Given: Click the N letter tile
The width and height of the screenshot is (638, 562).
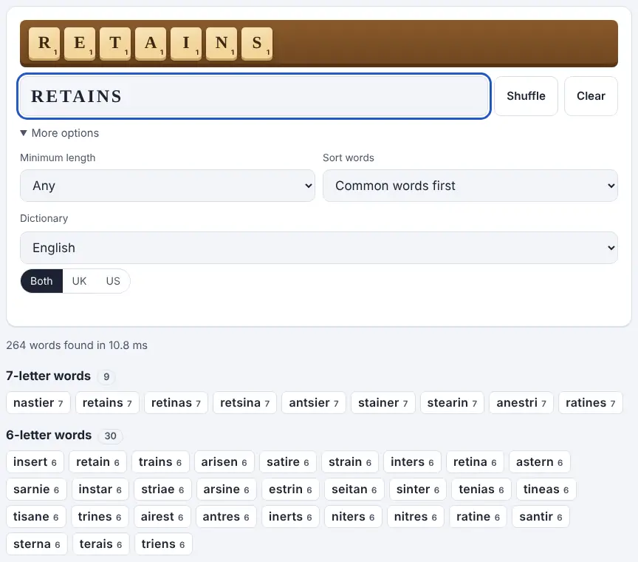Looking at the screenshot, I should [222, 44].
